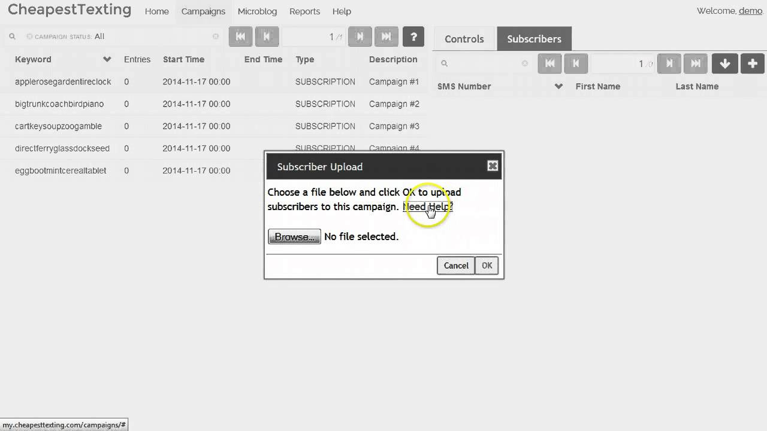Go to first page of campaigns list
Screen dimensions: 767x431
(240, 37)
